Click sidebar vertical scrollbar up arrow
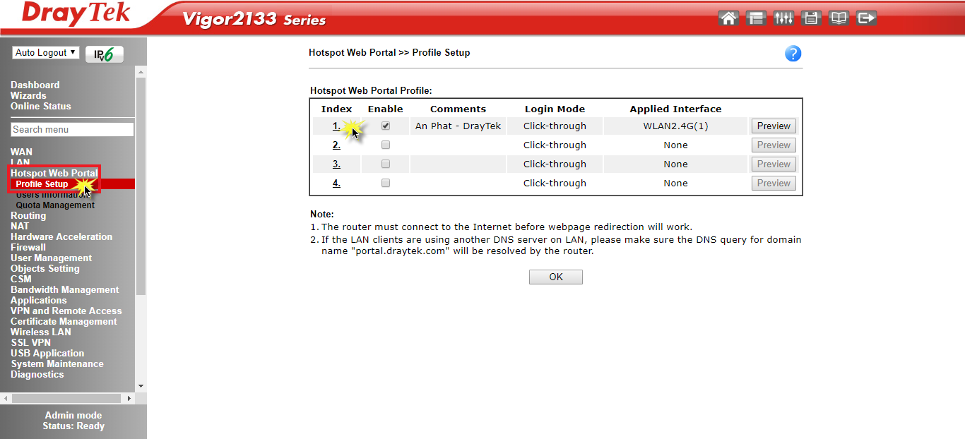This screenshot has height=439, width=965. click(x=141, y=72)
